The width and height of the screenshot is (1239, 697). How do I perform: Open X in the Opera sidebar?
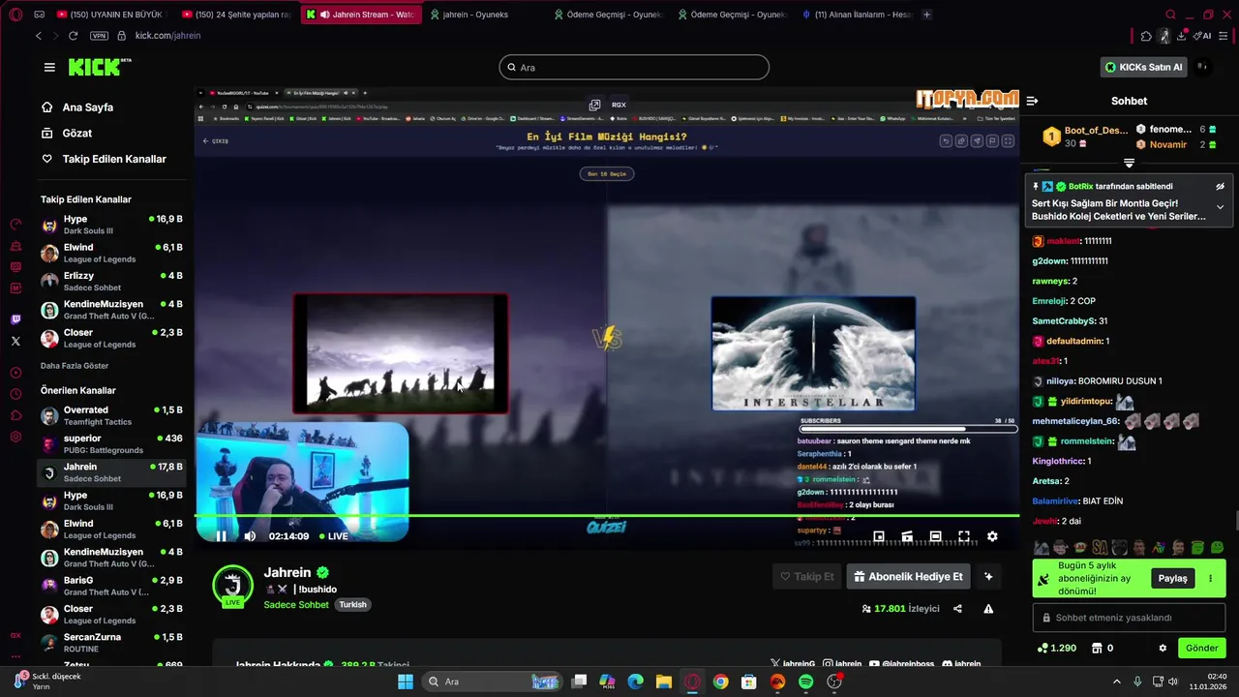tap(15, 341)
